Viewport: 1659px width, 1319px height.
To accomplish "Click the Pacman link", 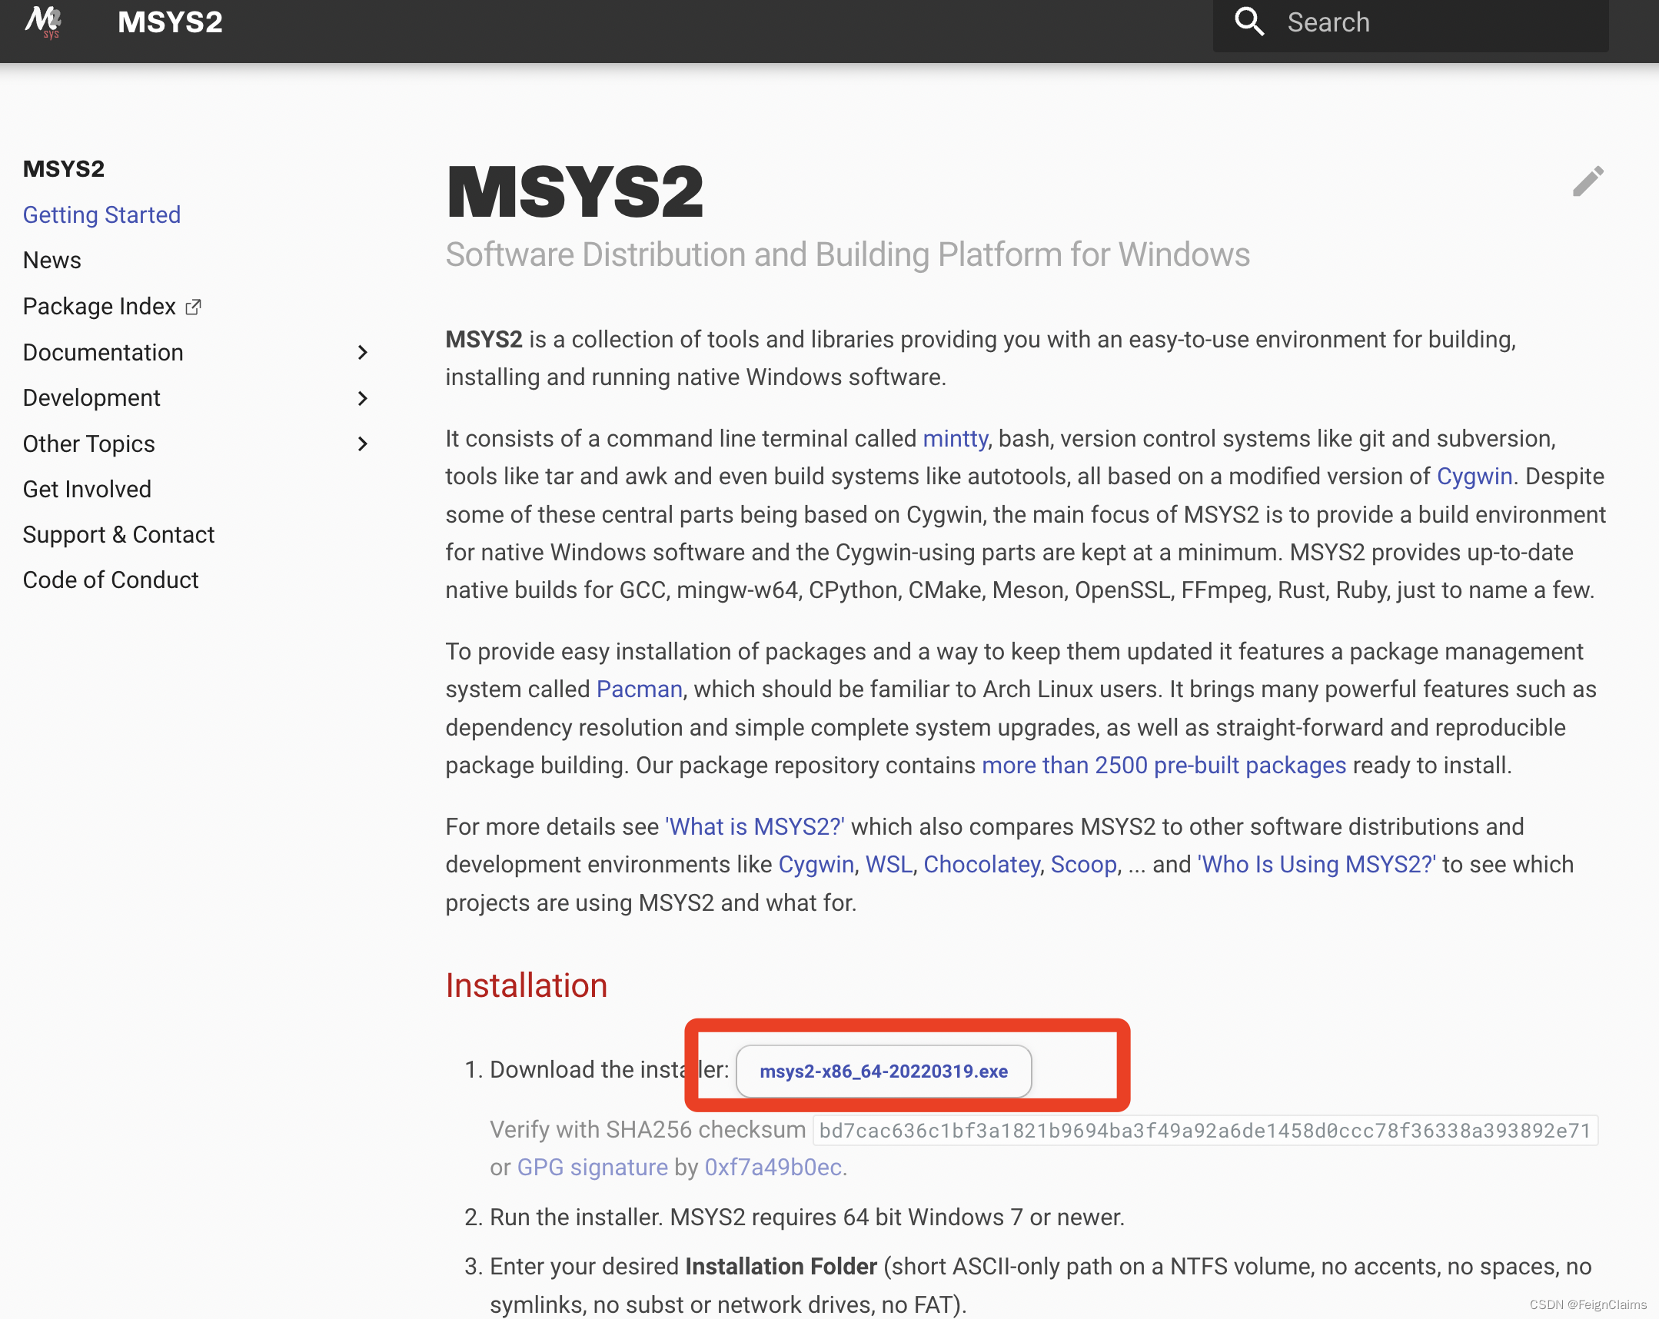I will pyautogui.click(x=640, y=689).
